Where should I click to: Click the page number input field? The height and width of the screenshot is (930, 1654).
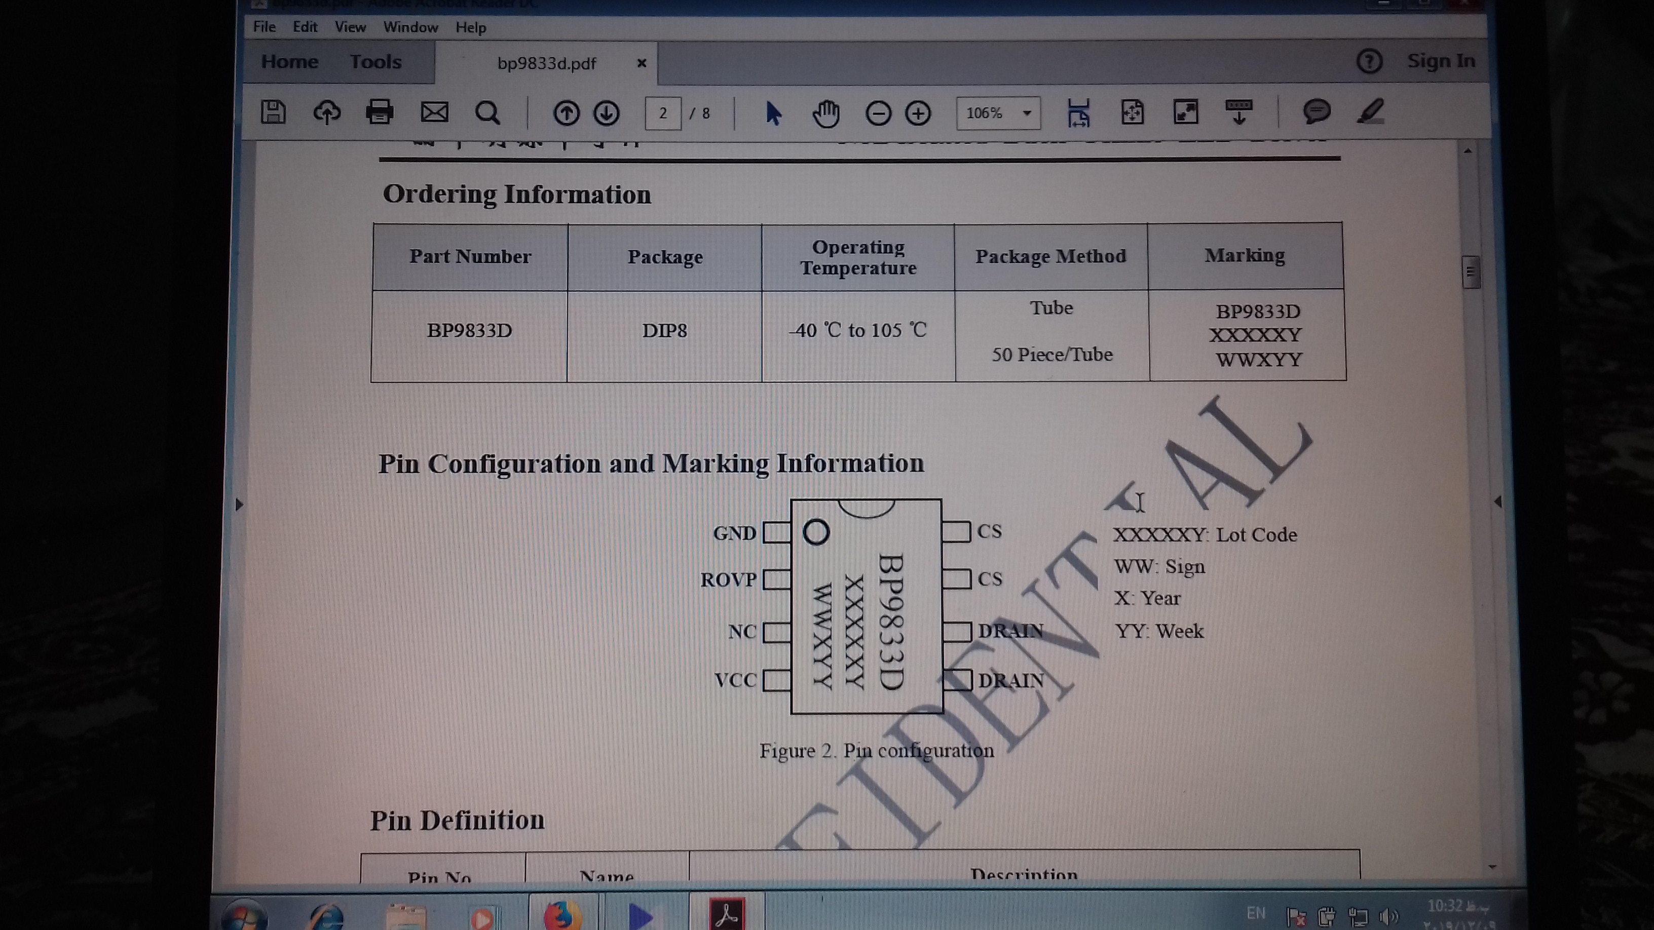point(663,113)
